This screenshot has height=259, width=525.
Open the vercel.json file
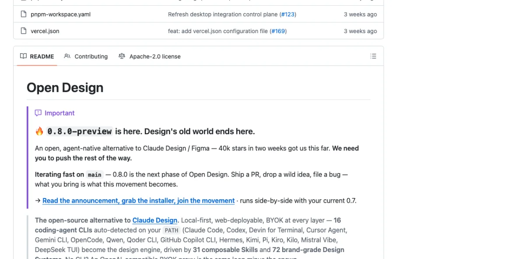[45, 31]
